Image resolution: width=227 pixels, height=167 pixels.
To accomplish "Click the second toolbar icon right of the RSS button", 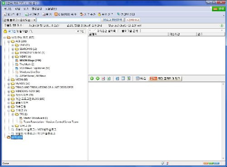I will point(99,14).
